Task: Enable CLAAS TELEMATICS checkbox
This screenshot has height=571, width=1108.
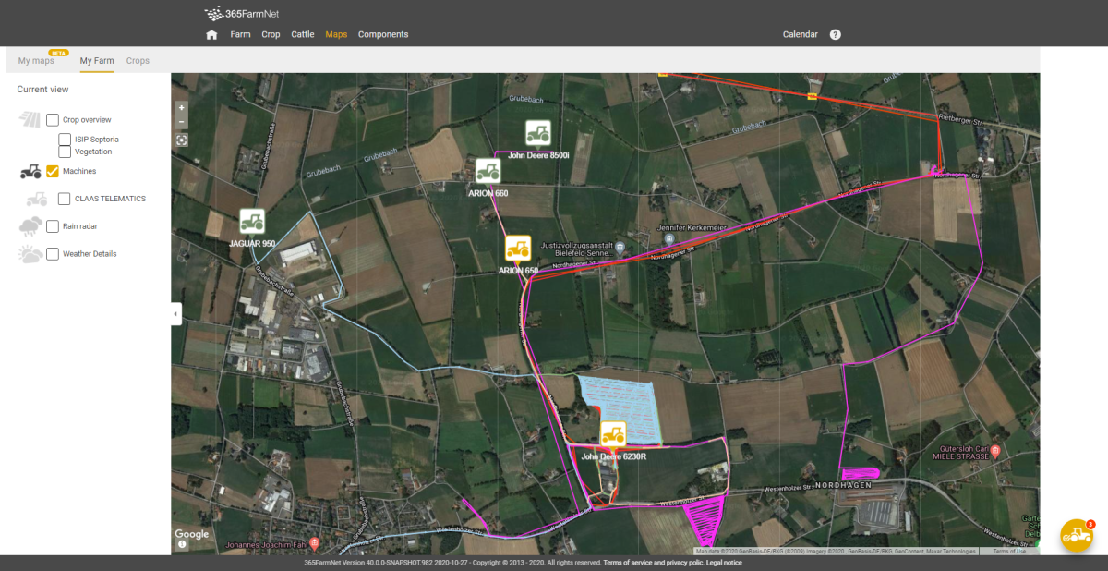Action: click(64, 199)
